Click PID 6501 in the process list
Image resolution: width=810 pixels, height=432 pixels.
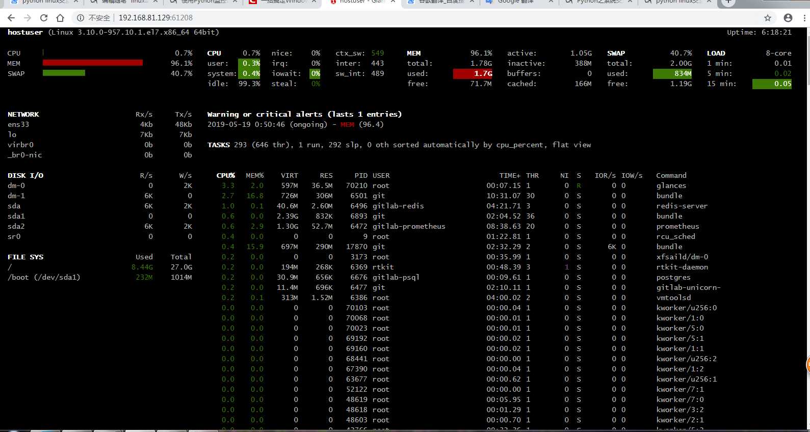point(358,196)
